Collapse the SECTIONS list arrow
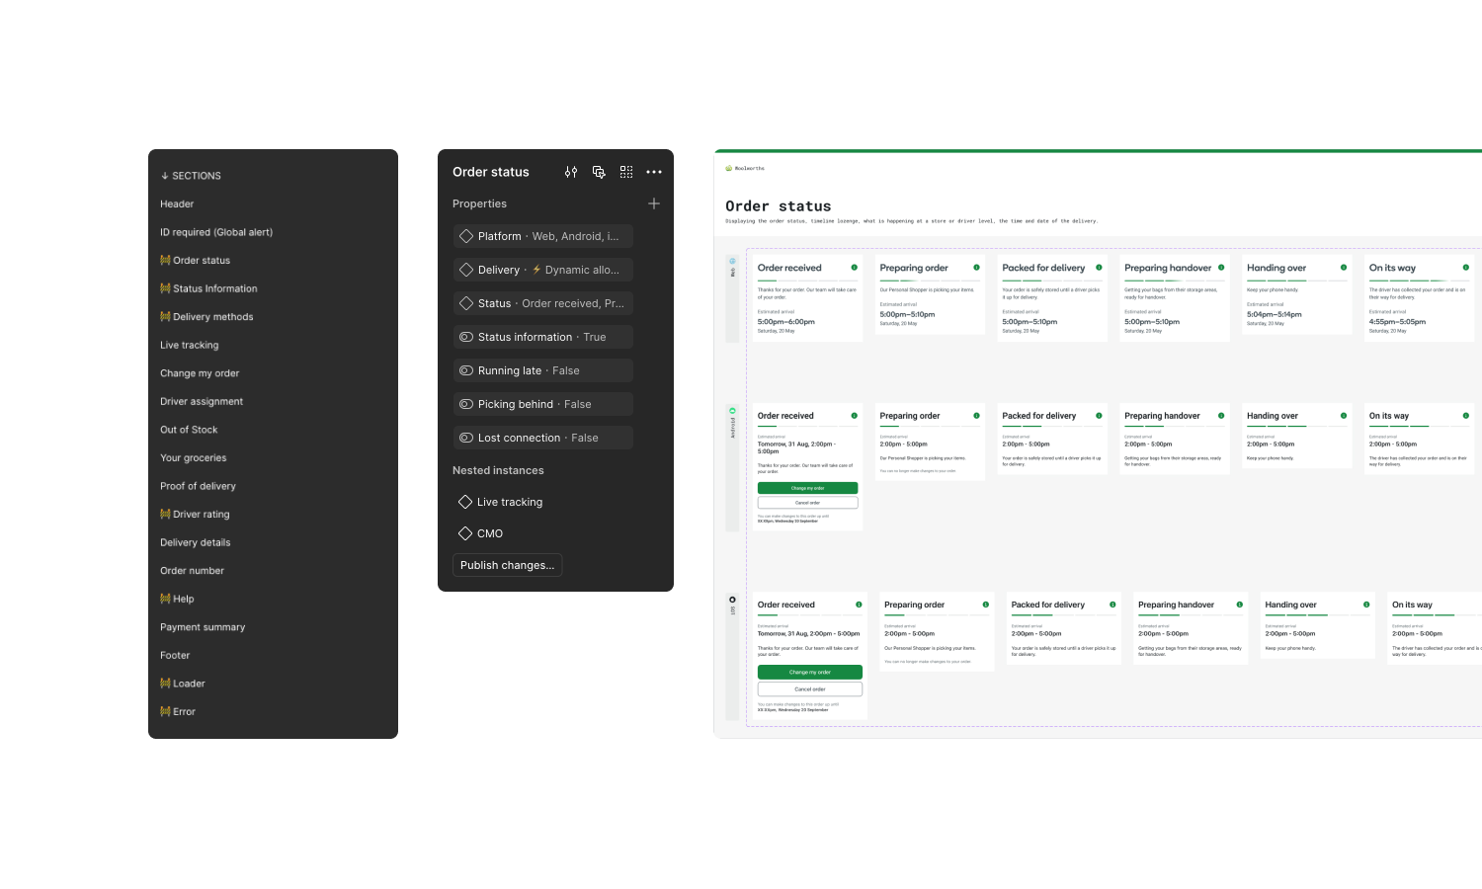Screen dimensions: 1482x889 165,176
